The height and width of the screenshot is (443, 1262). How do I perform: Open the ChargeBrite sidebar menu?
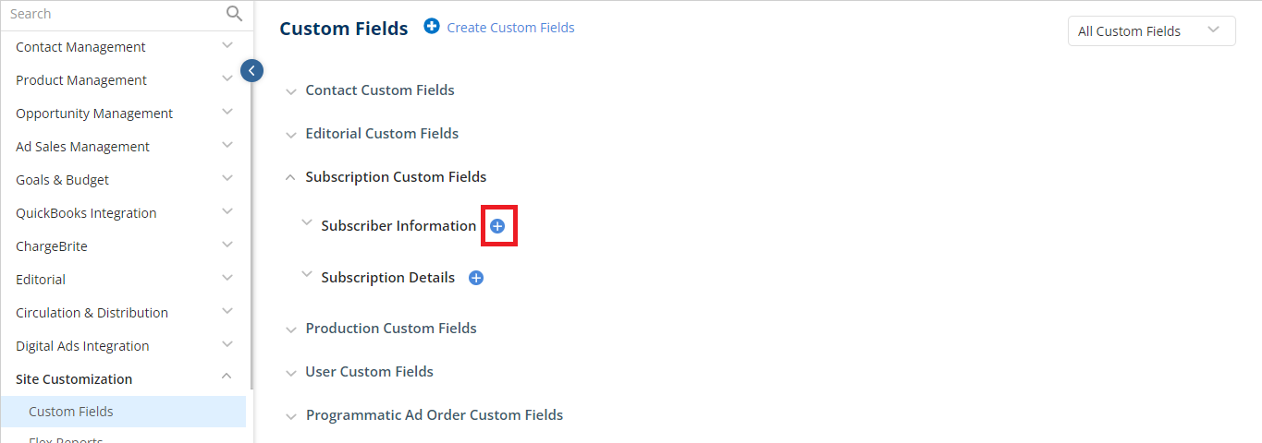(x=123, y=246)
